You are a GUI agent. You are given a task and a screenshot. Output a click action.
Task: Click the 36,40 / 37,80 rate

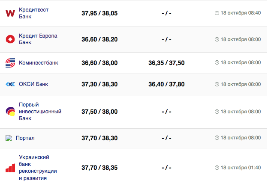click(166, 84)
